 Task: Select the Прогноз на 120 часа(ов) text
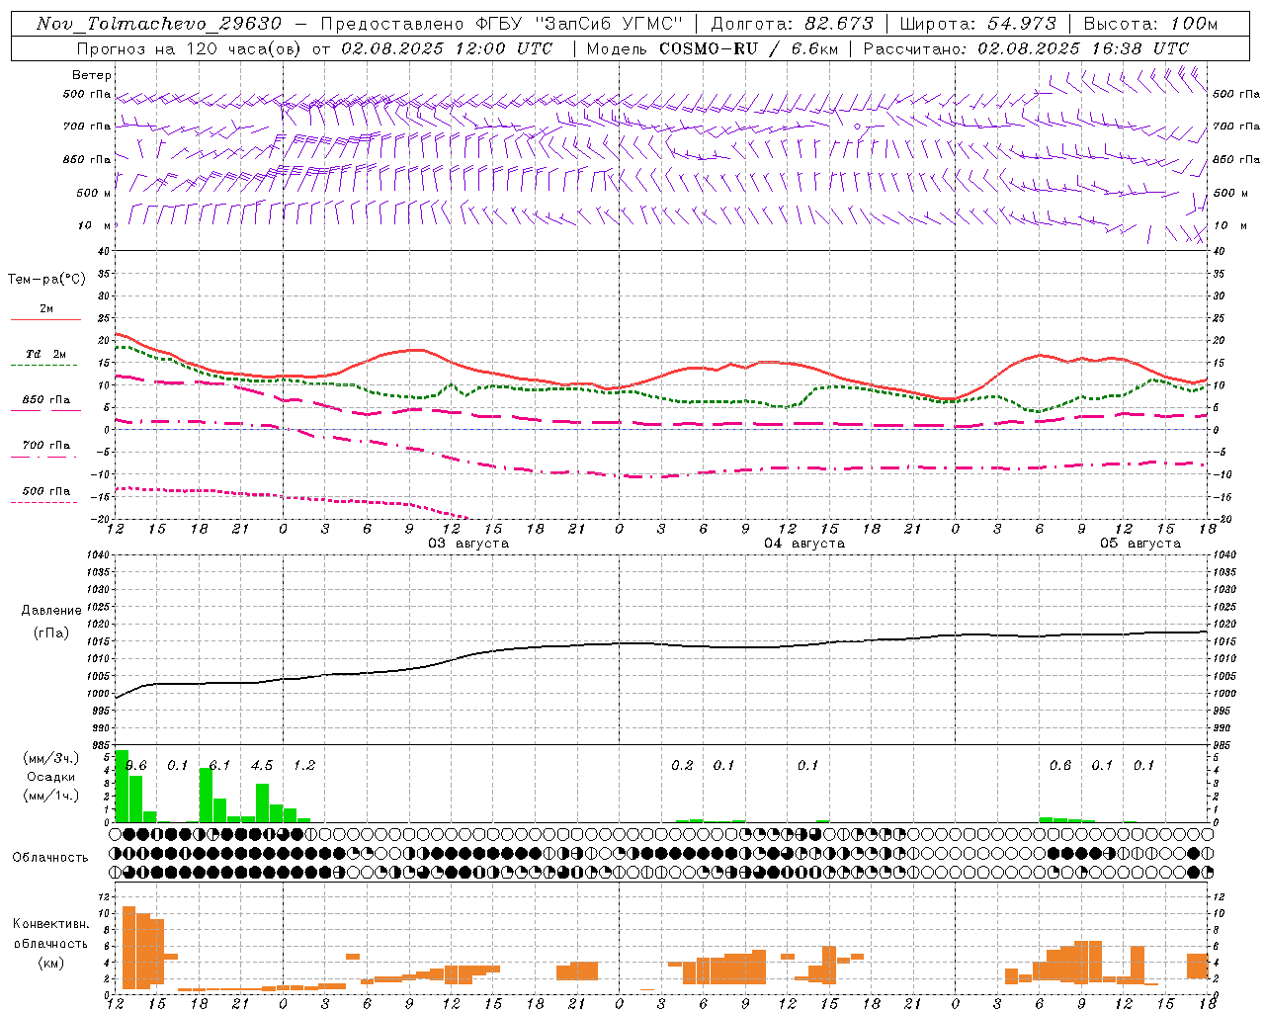pos(188,48)
